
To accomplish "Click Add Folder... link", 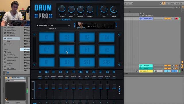I will click(11, 68).
